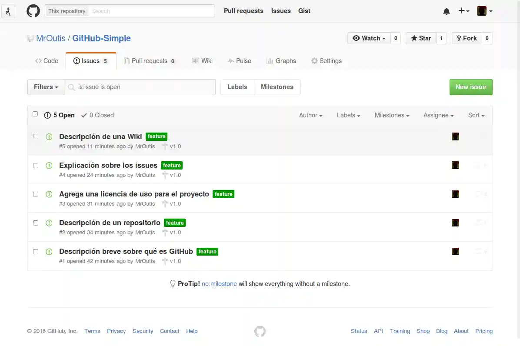Click the green feature label on issue #3
The width and height of the screenshot is (520, 346).
[x=223, y=194]
